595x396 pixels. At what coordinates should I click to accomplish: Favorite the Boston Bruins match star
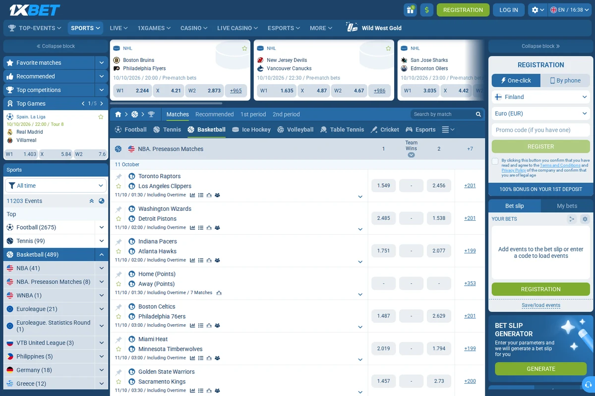[244, 49]
